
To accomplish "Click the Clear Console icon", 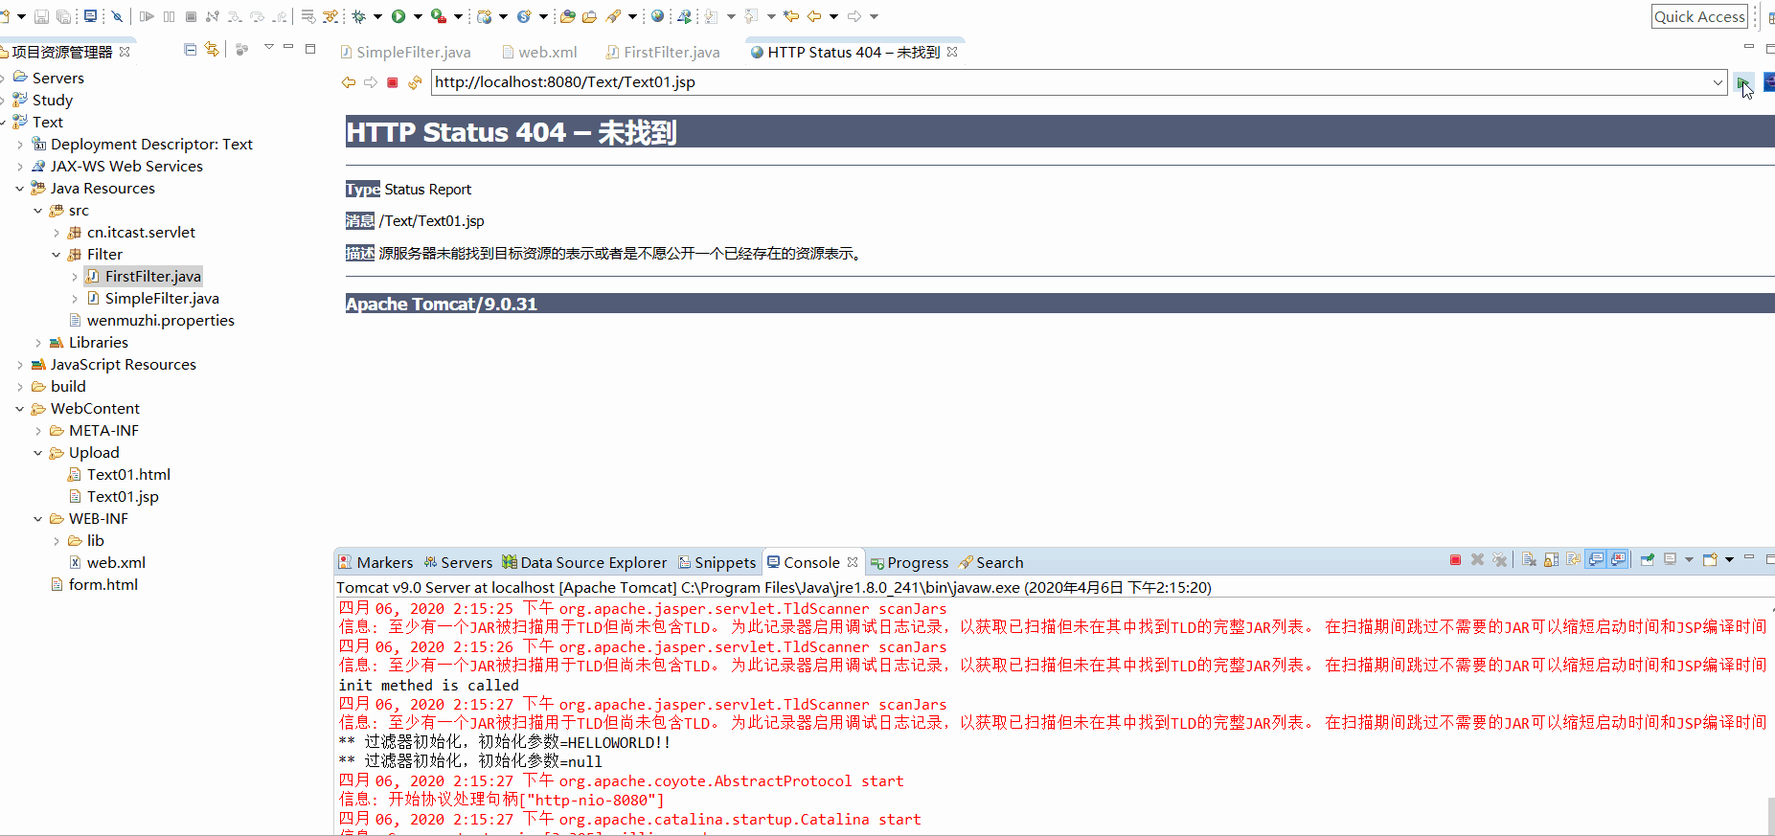I will 1529,559.
